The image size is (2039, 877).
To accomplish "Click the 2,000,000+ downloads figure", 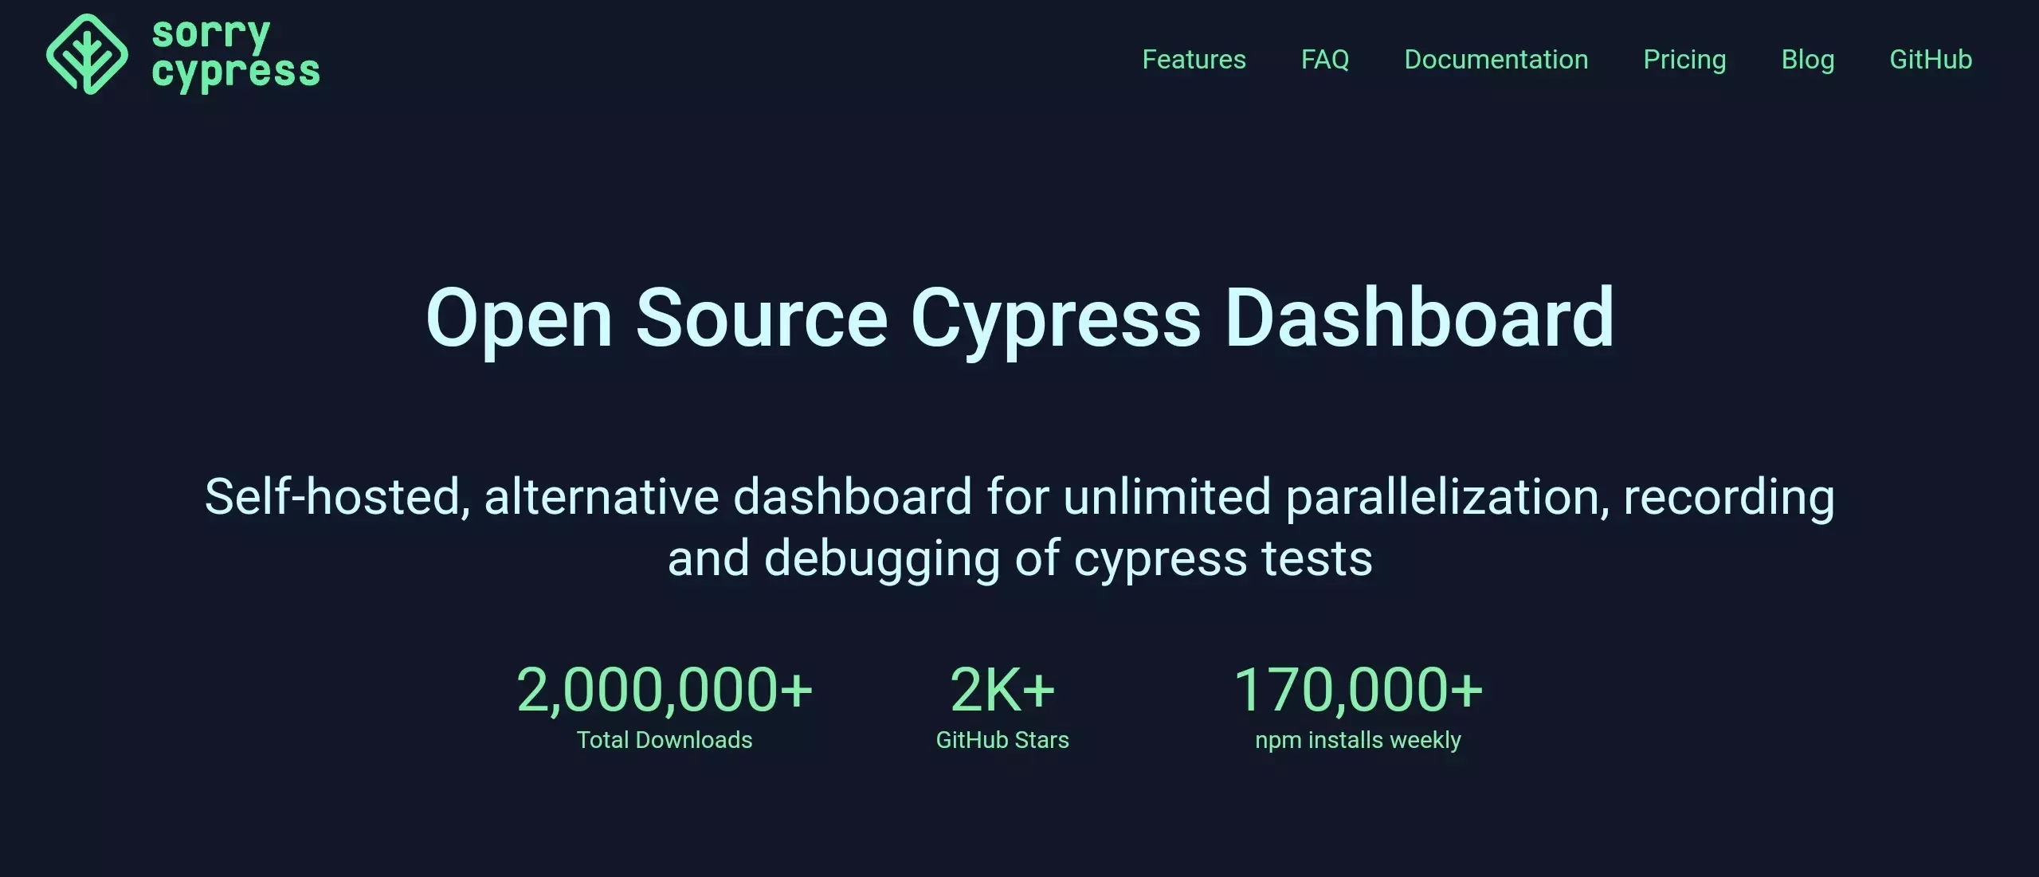I will (664, 690).
